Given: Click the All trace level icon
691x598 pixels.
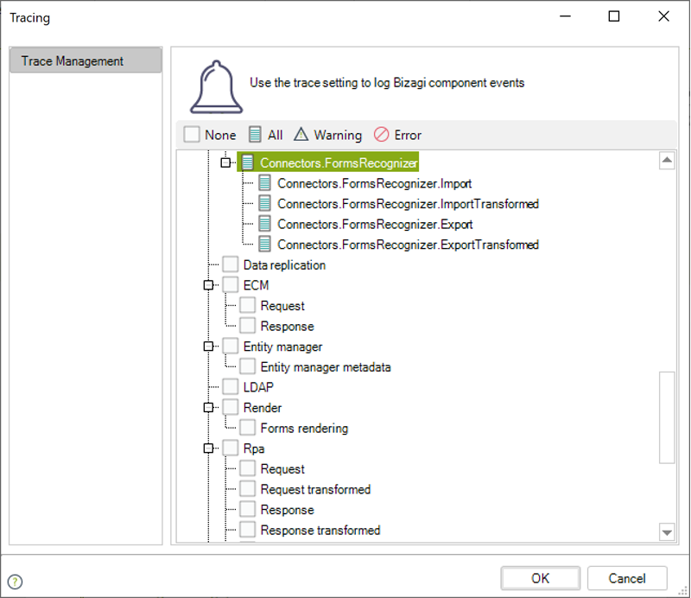Looking at the screenshot, I should (255, 135).
